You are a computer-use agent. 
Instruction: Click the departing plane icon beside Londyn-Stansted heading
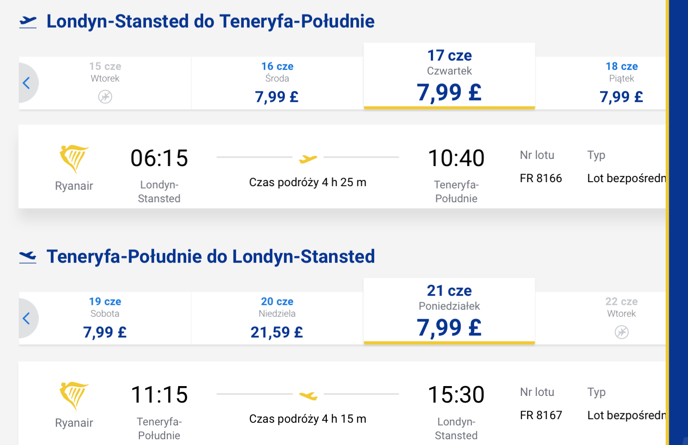[x=28, y=22]
